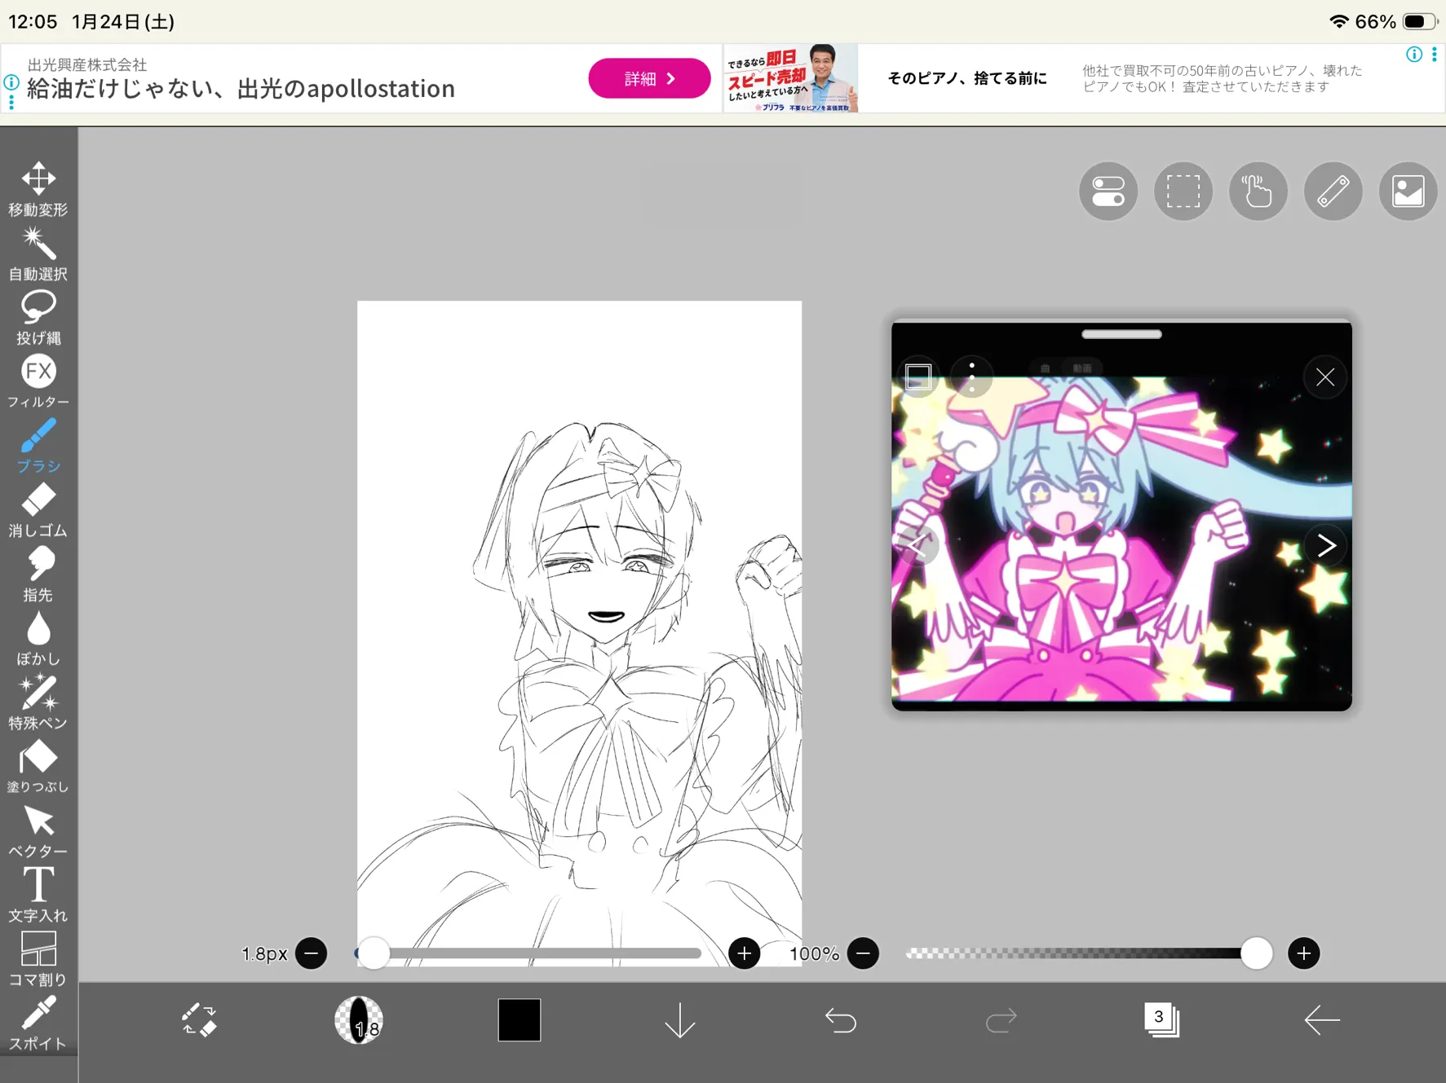Open the selection area dashed-square button
Image resolution: width=1446 pixels, height=1083 pixels.
[x=1183, y=192]
